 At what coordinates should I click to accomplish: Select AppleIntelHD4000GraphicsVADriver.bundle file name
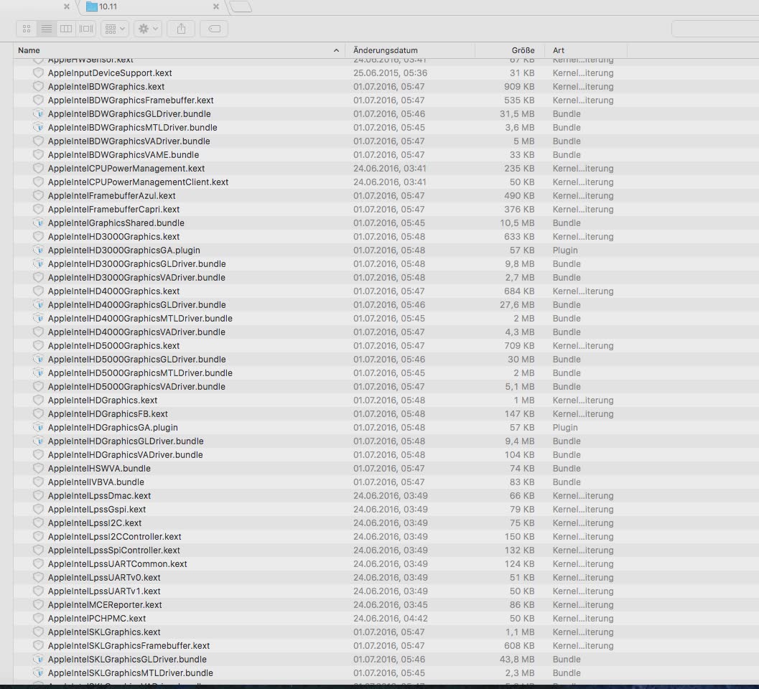(x=136, y=332)
